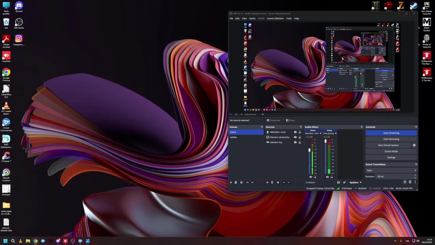
Task: Add a scene transition with the plus icon
Action: click(405, 182)
